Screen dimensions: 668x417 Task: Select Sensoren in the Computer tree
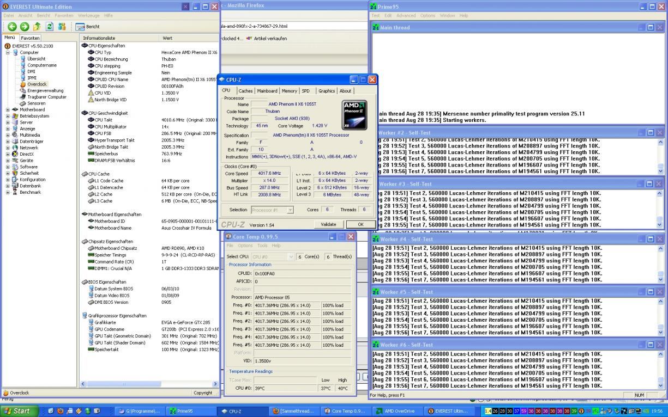click(x=36, y=103)
